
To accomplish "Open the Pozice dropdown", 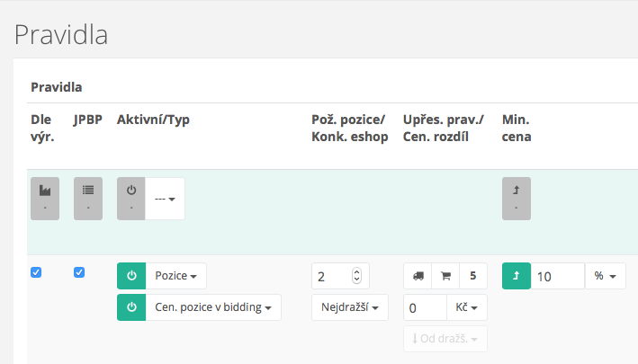I will tap(175, 276).
